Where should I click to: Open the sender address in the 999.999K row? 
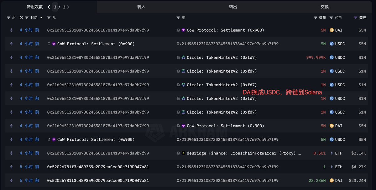click(x=98, y=57)
